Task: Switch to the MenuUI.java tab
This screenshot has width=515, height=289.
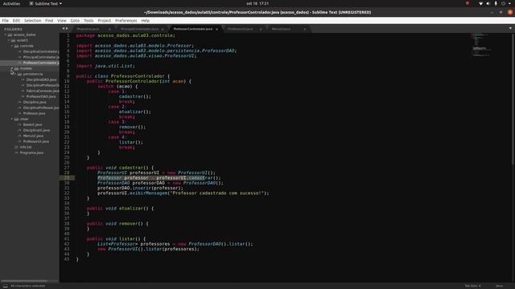Action: pyautogui.click(x=281, y=29)
